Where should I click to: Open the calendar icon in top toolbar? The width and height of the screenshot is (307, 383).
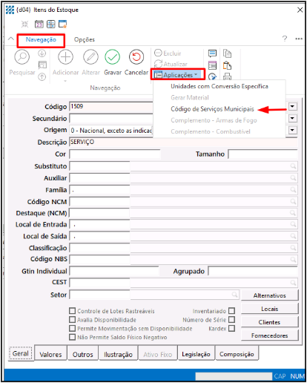pos(39,24)
